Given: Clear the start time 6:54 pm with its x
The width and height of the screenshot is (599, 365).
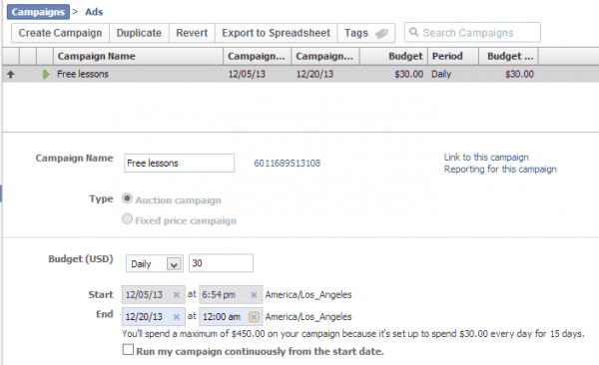Looking at the screenshot, I should coord(254,295).
